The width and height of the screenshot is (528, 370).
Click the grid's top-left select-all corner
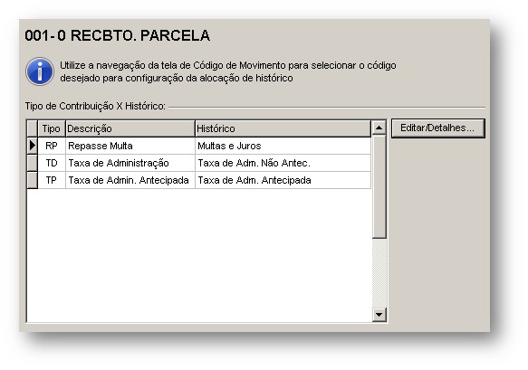(33, 128)
